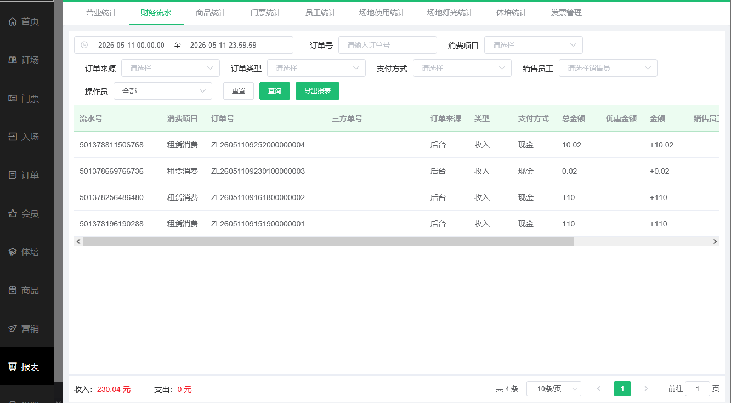Open the 订场 booking sidebar item

coord(27,60)
